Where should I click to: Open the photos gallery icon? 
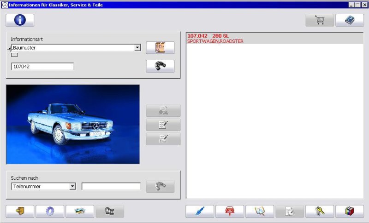(x=80, y=212)
